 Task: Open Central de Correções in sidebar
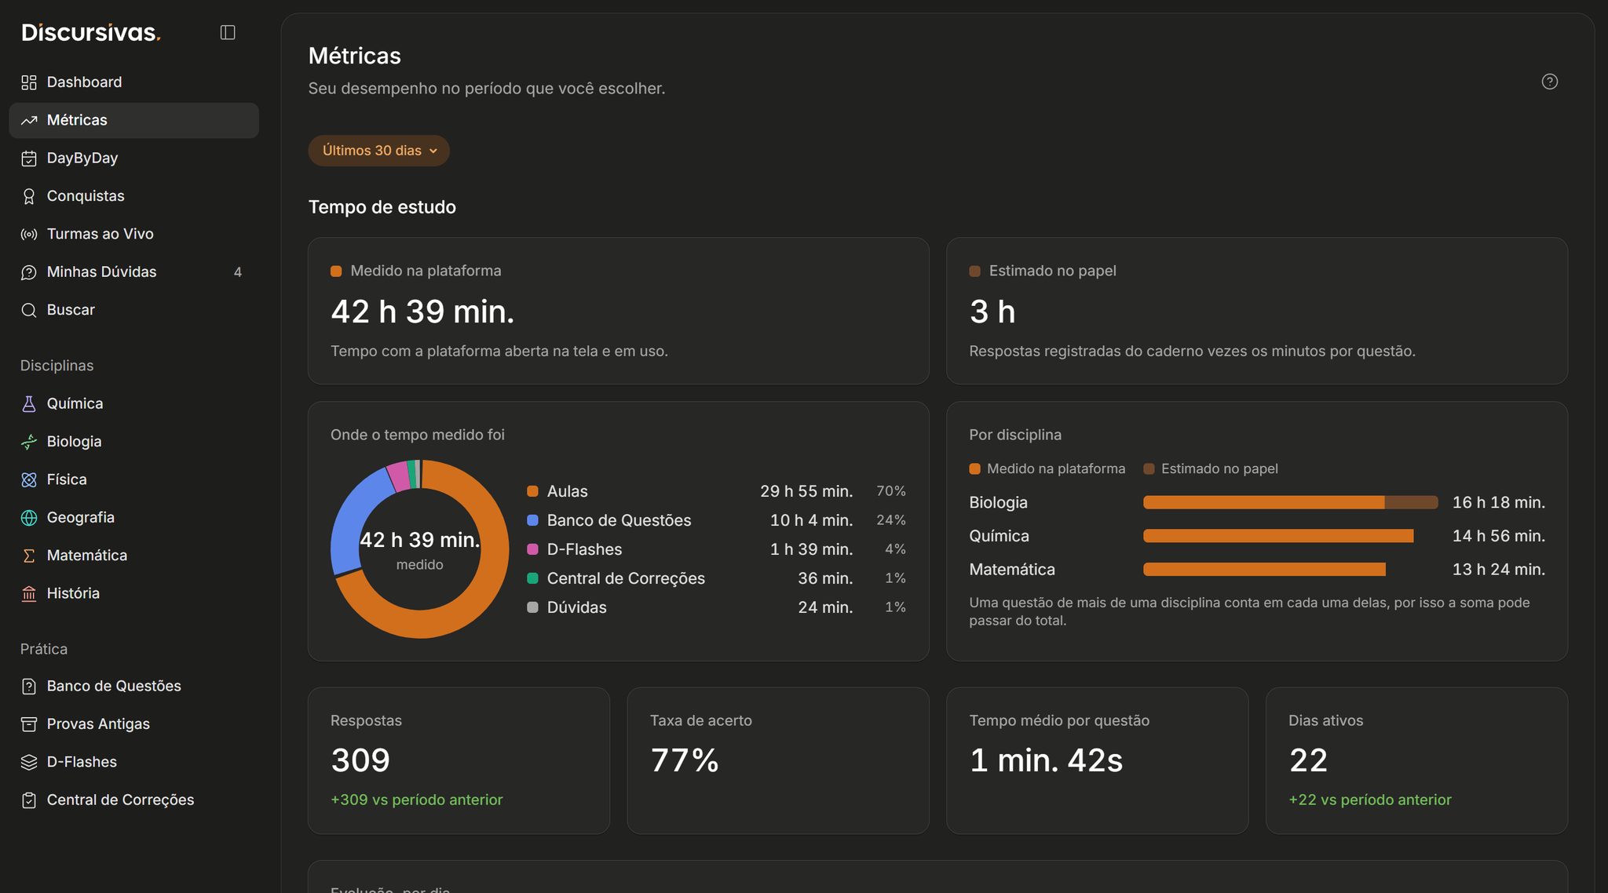click(x=133, y=800)
